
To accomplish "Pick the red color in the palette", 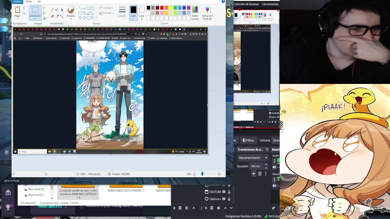I will pyautogui.click(x=162, y=8).
